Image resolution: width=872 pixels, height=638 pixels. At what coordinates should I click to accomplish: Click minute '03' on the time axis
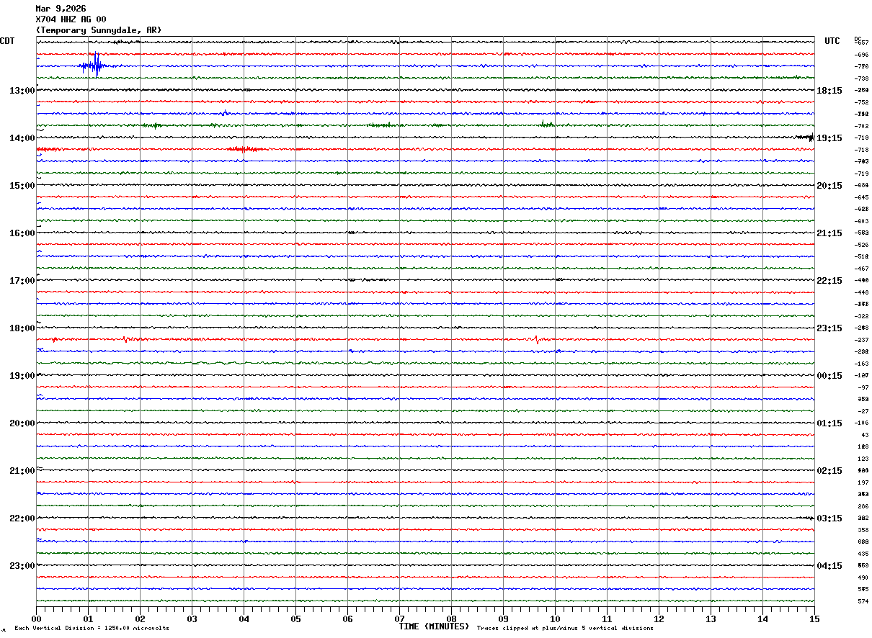point(192,619)
